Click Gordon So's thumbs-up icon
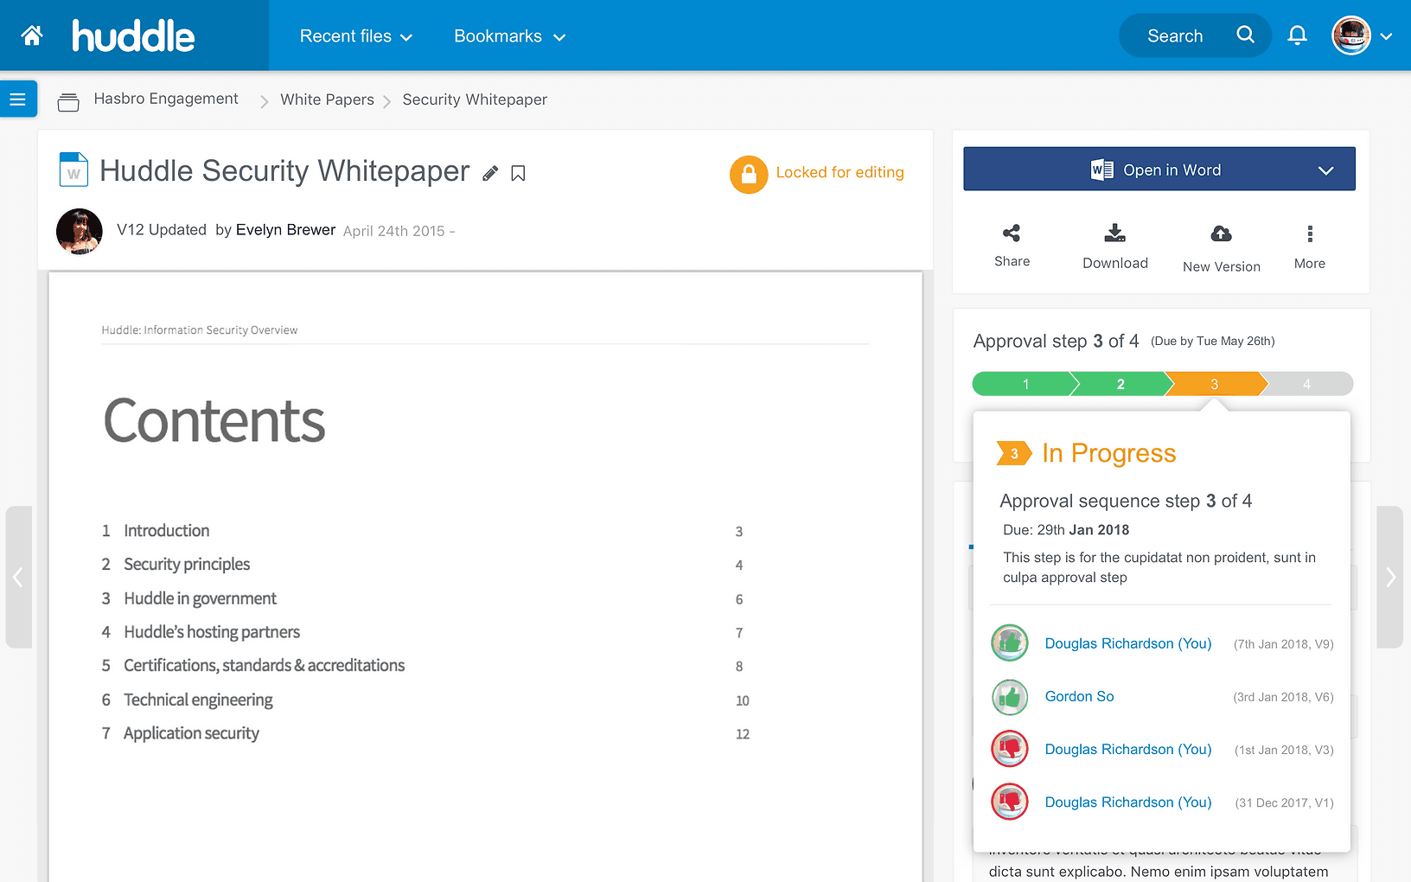The width and height of the screenshot is (1411, 882). pos(1010,697)
